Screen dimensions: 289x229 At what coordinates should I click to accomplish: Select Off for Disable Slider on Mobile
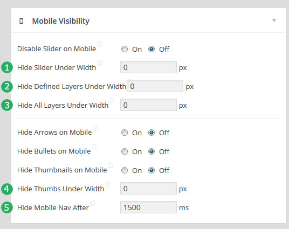point(152,49)
